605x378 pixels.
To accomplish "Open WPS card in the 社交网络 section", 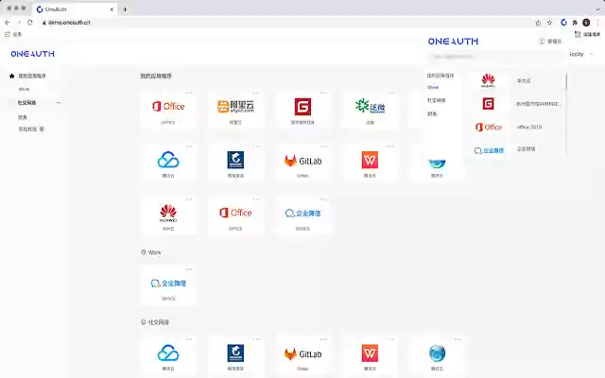I will click(x=370, y=356).
